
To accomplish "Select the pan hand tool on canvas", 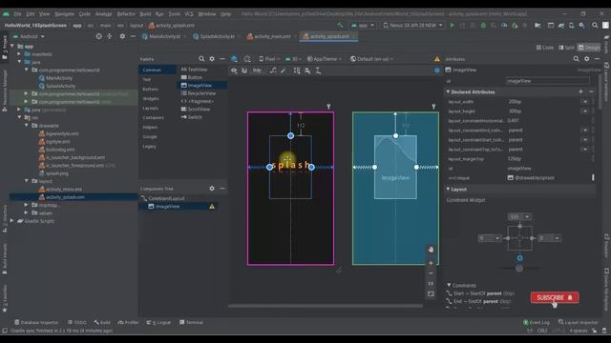I will point(431,250).
